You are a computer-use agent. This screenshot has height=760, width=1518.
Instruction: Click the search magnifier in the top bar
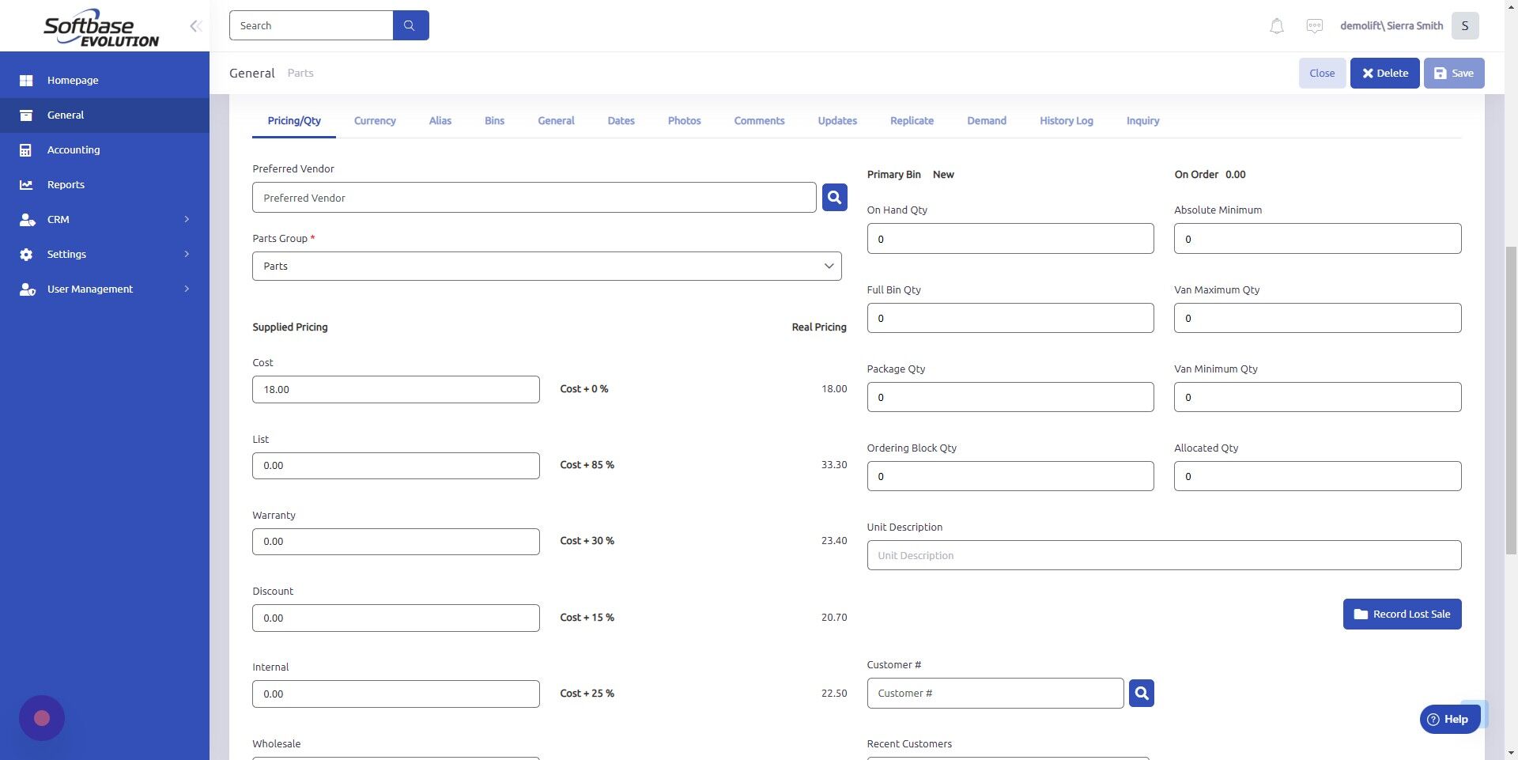tap(410, 25)
